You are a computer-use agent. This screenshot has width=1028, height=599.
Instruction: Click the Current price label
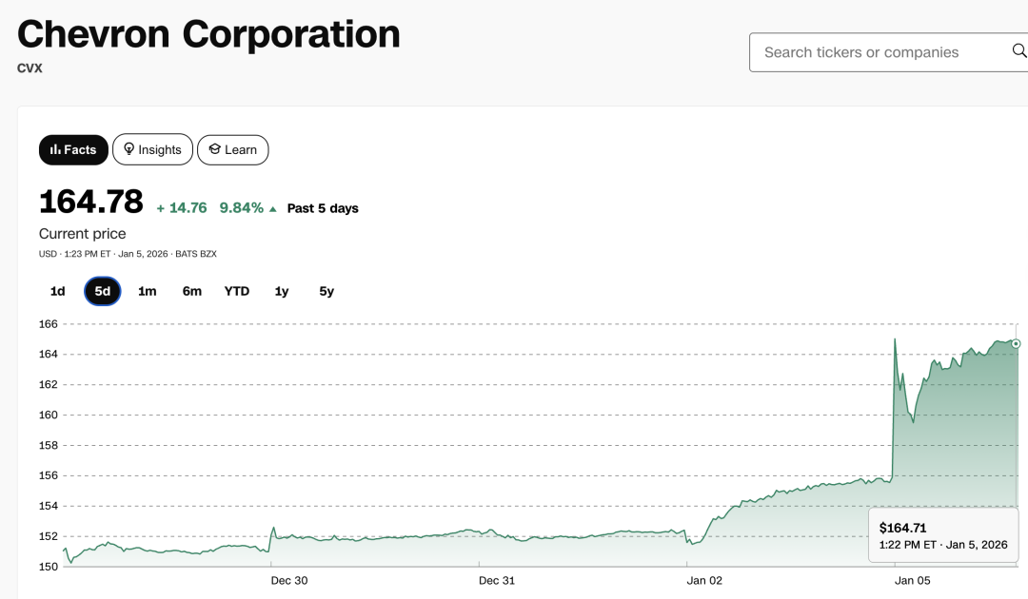tap(83, 234)
